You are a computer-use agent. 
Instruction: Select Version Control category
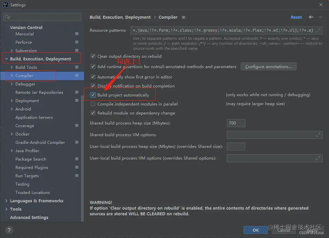pyautogui.click(x=26, y=27)
